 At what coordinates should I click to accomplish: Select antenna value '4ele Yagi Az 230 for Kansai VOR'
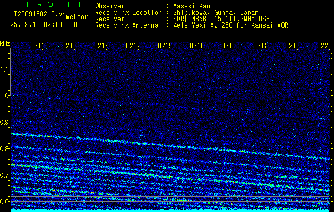(x=230, y=25)
